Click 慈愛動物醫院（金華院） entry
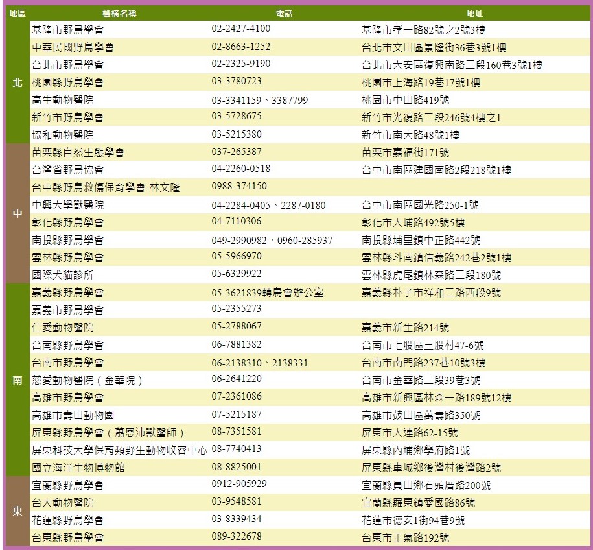The image size is (593, 550). 87,380
